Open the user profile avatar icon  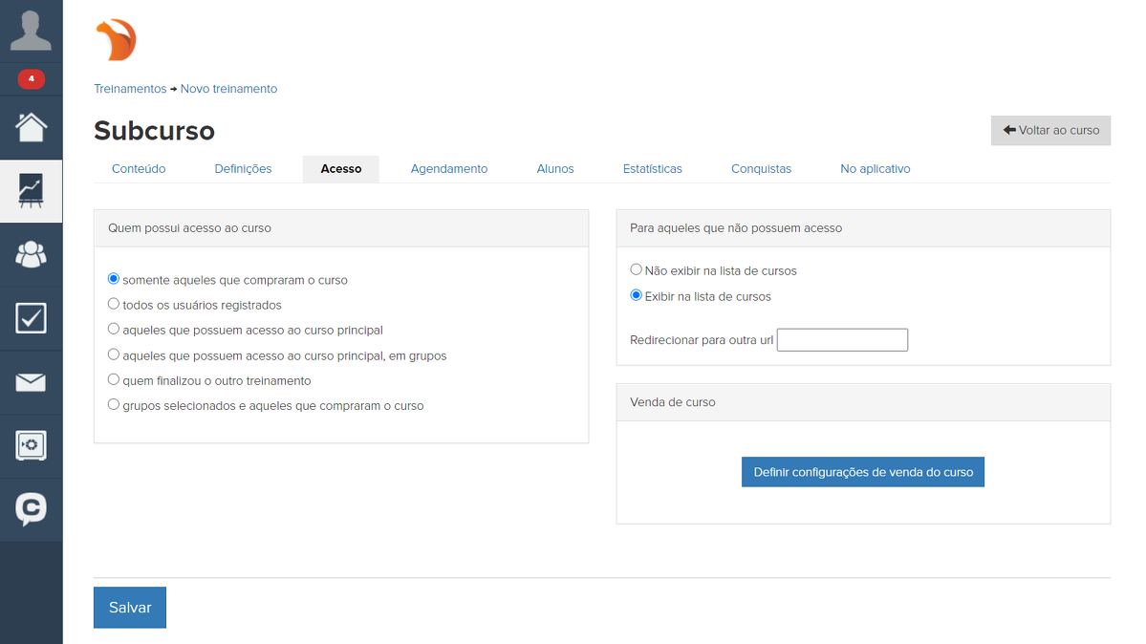coord(31,31)
